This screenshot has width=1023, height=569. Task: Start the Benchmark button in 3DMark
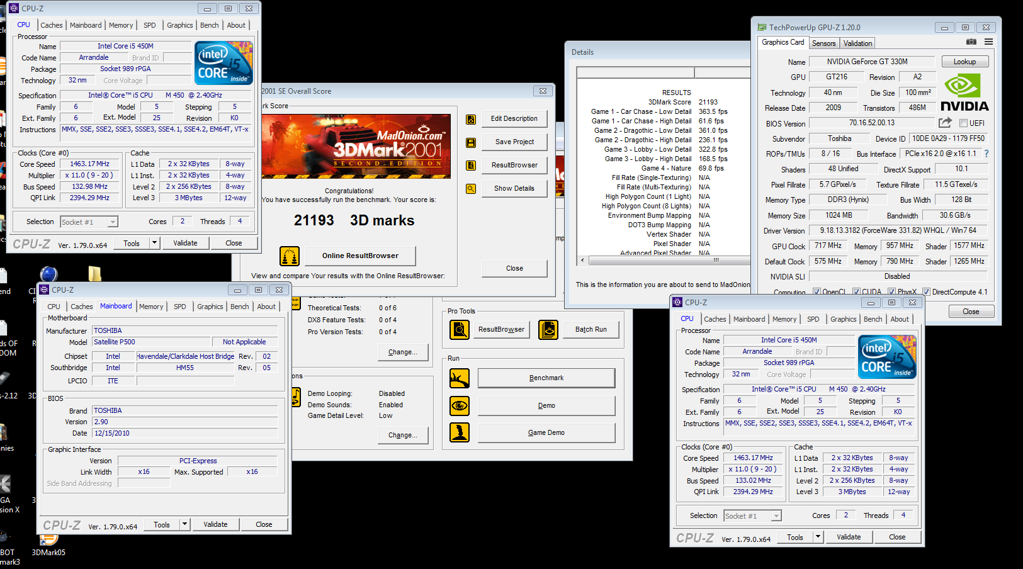546,378
